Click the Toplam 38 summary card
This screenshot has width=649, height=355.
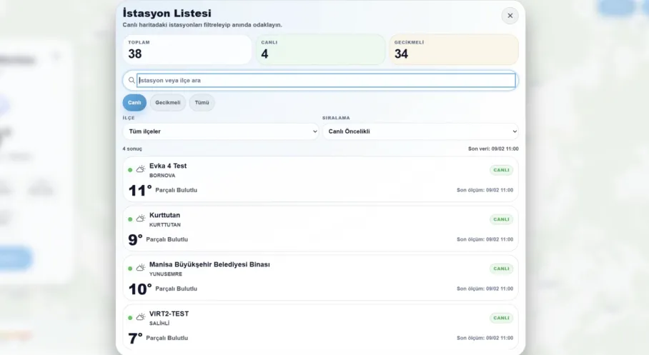(187, 49)
